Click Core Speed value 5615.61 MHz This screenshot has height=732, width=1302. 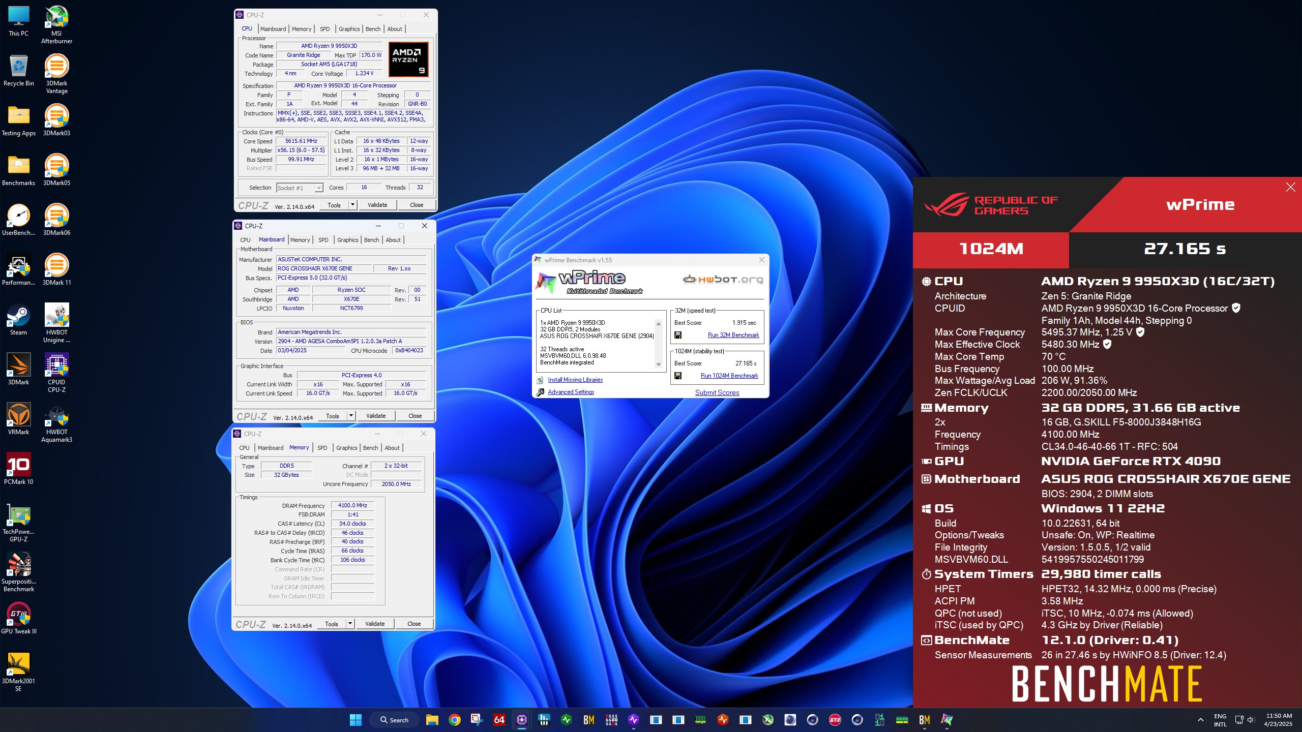301,141
